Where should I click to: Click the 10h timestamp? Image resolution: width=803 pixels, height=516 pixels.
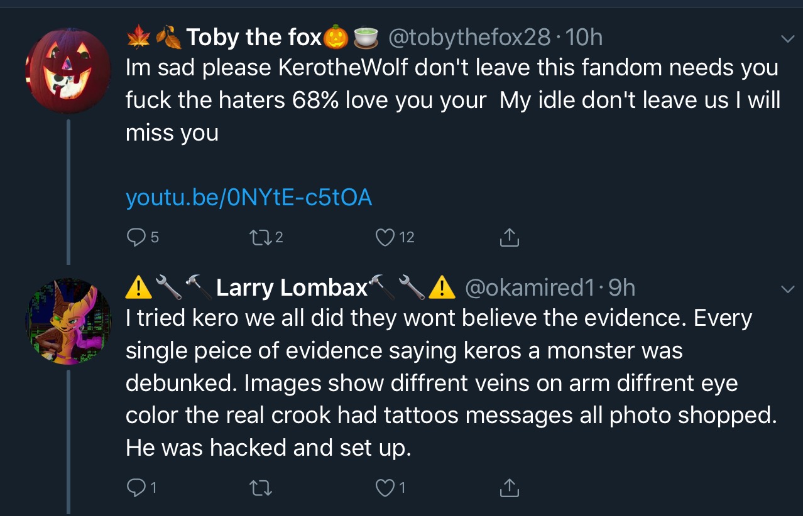tap(584, 38)
